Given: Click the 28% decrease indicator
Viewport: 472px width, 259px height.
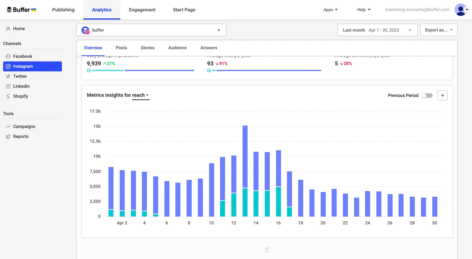Looking at the screenshot, I should coord(346,64).
